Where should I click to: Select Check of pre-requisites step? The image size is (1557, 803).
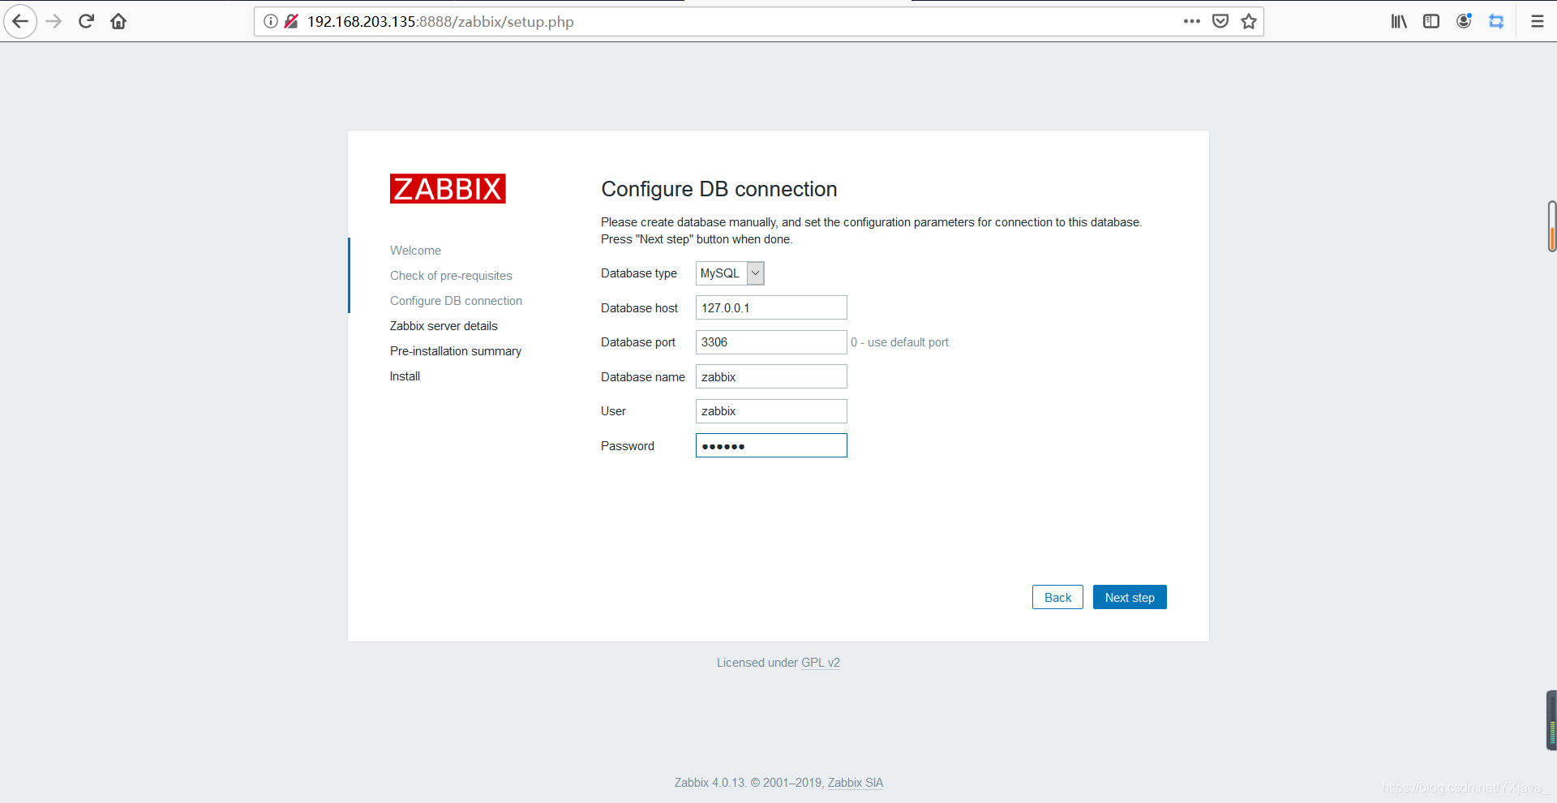point(451,276)
